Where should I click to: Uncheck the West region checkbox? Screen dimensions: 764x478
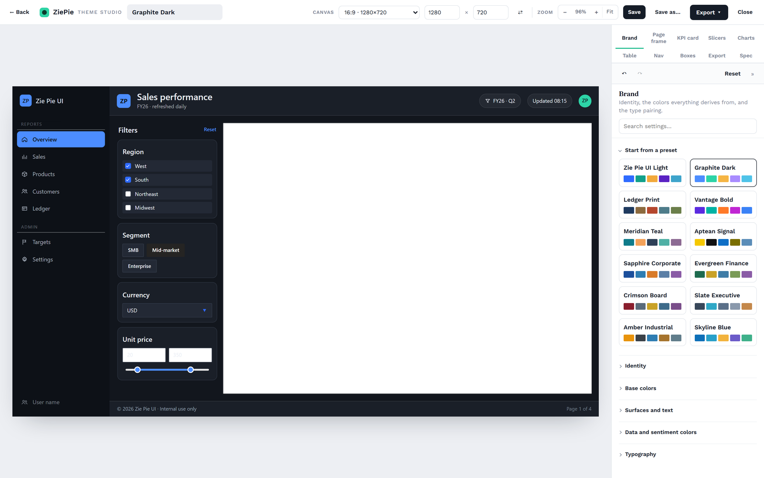(128, 166)
